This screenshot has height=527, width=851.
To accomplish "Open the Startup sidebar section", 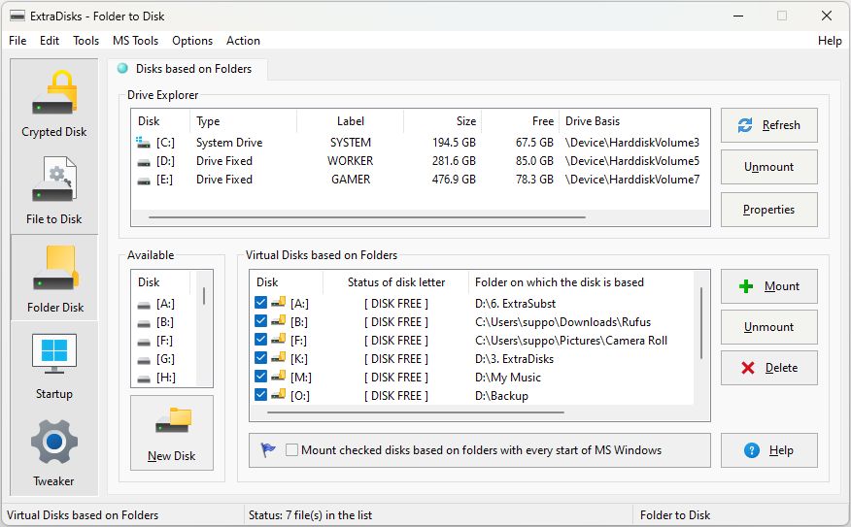I will (54, 365).
